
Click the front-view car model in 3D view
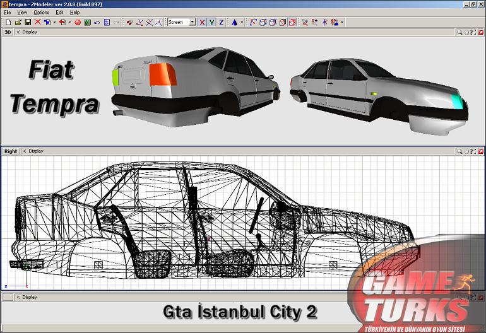point(379,96)
